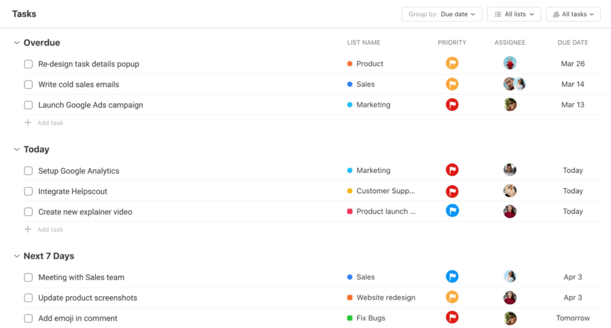Click the DUE DATE column header
The height and width of the screenshot is (328, 611).
click(573, 42)
